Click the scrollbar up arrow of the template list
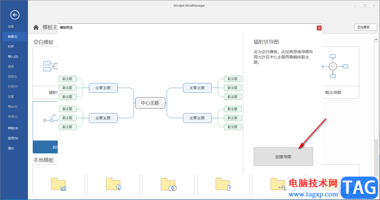The height and width of the screenshot is (200, 380). [376, 39]
